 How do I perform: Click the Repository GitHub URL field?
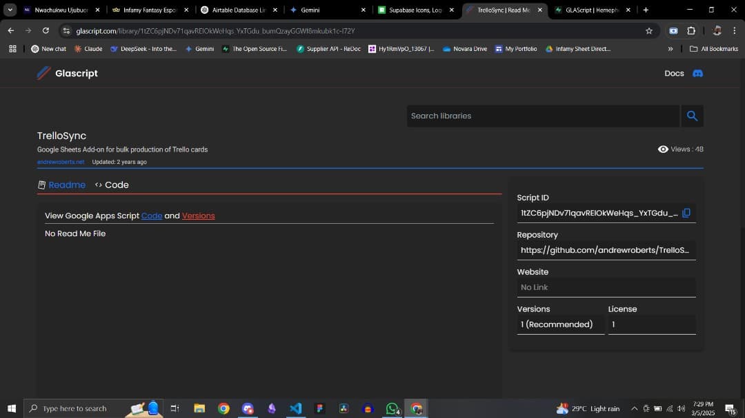coord(606,250)
